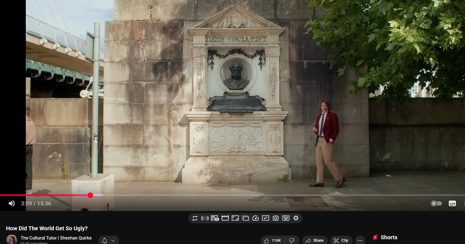Open the playback speed gauge icon
This screenshot has width=465, height=244.
click(255, 218)
